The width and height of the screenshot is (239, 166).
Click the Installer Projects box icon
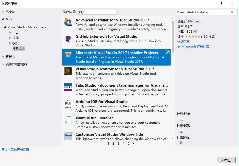pyautogui.click(x=68, y=54)
